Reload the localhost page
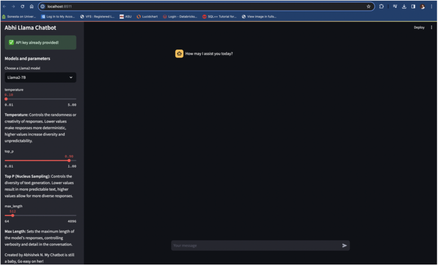438x266 pixels. [22, 7]
